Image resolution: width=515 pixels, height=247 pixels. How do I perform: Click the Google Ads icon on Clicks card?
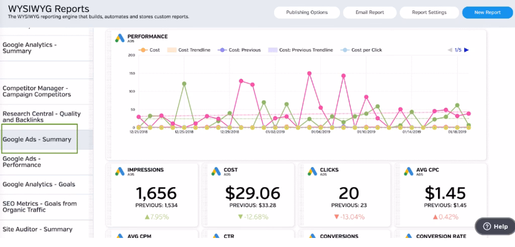[312, 171]
